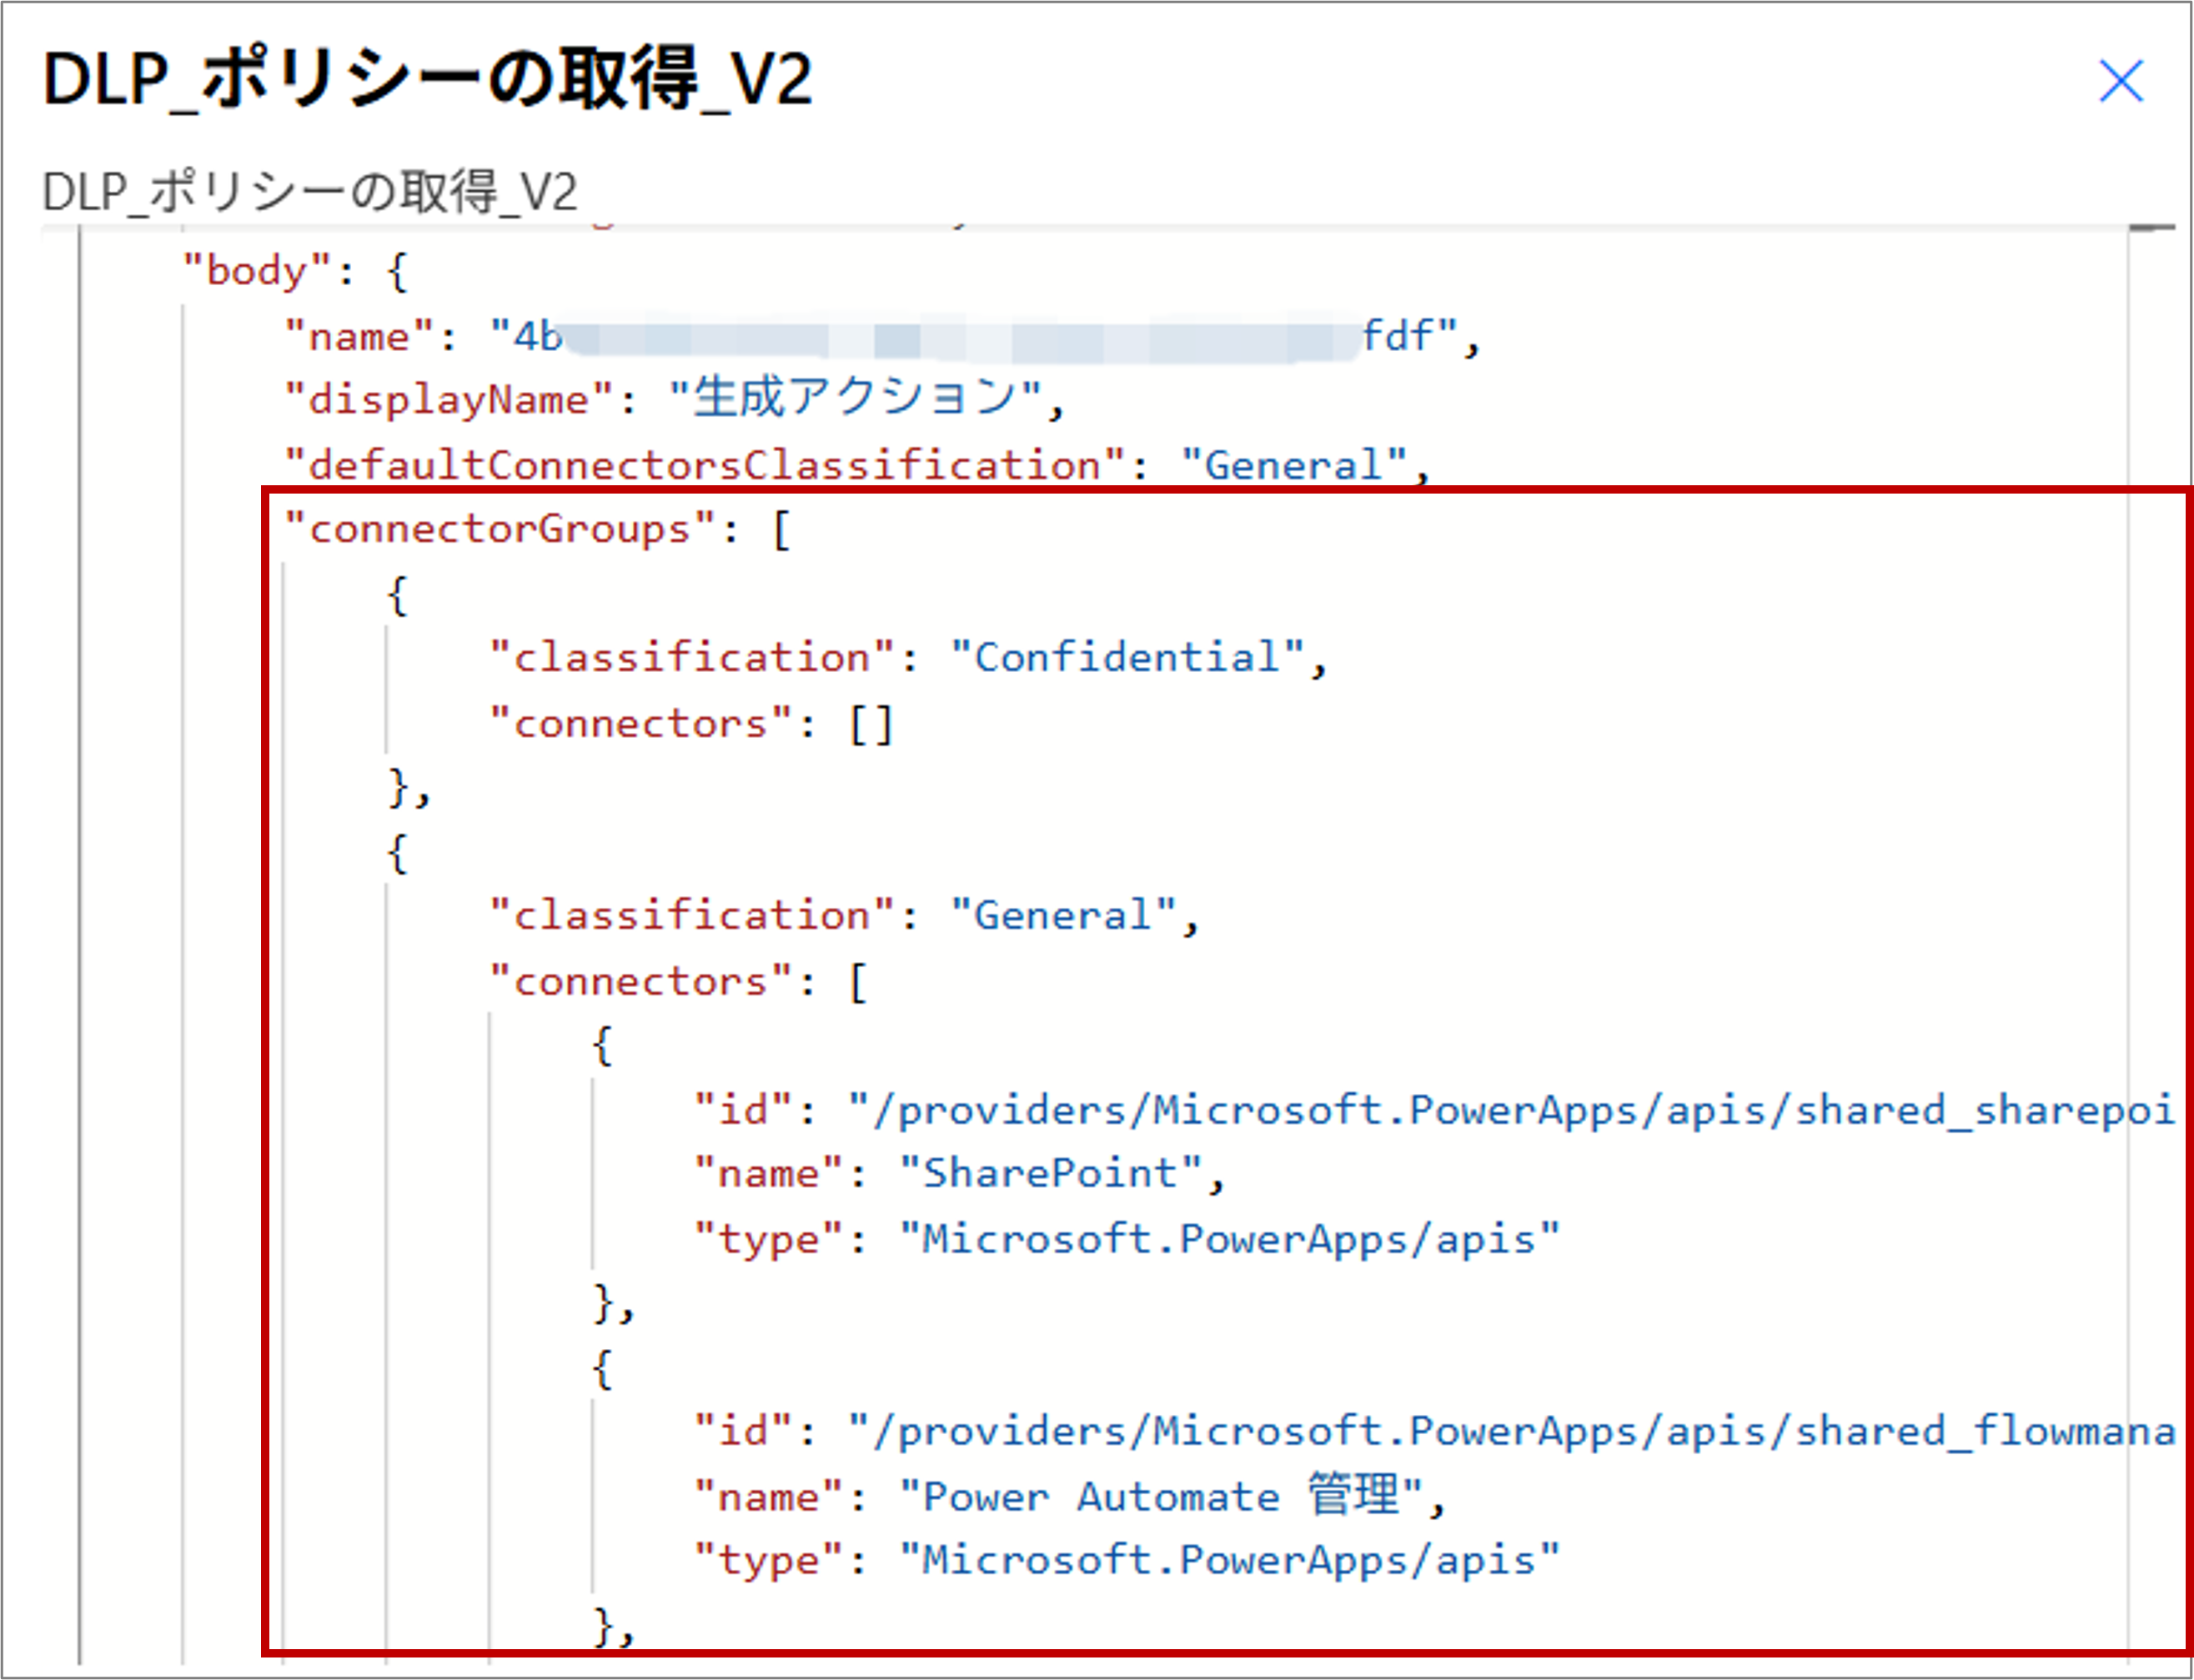Screen dimensions: 2194x1680
Task: Click the "connectorGroups" key
Action: pyautogui.click(x=500, y=529)
